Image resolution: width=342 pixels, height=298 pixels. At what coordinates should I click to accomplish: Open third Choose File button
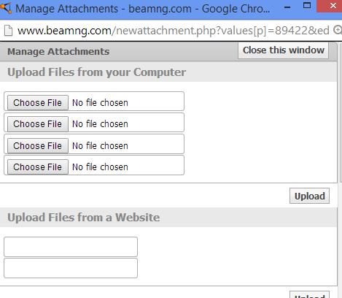click(x=38, y=146)
